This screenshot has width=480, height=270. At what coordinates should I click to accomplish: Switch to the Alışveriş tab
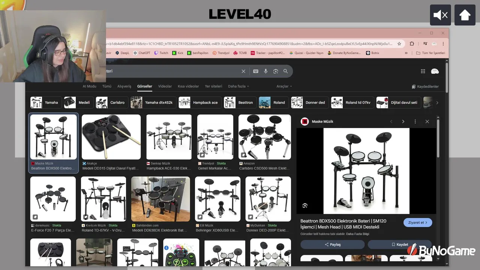tap(124, 86)
